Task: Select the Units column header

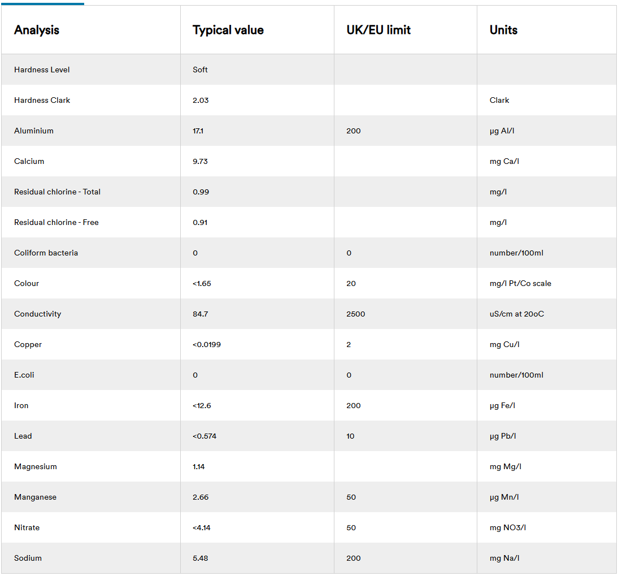Action: pos(503,30)
